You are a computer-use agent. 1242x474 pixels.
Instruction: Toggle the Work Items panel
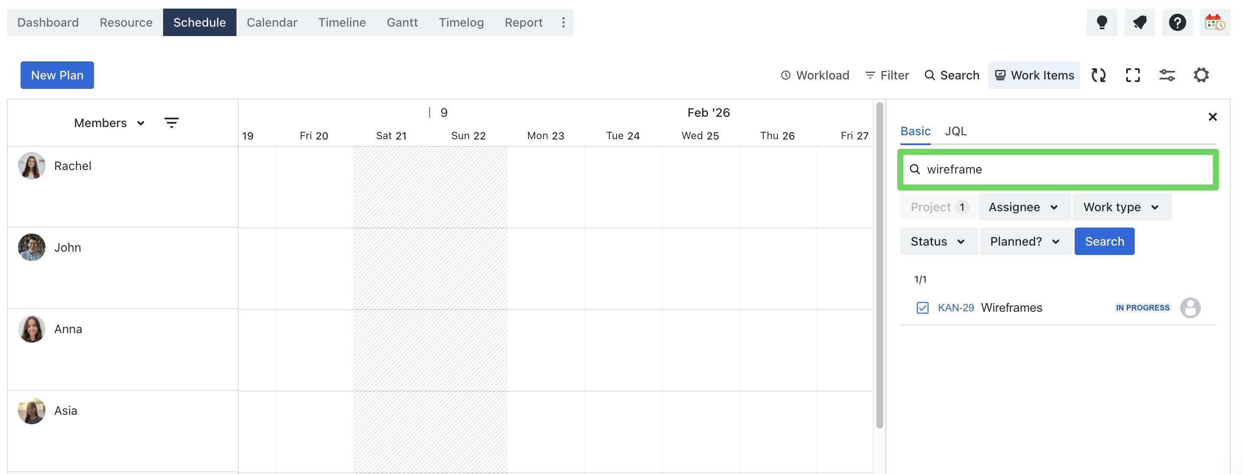[x=1034, y=75]
